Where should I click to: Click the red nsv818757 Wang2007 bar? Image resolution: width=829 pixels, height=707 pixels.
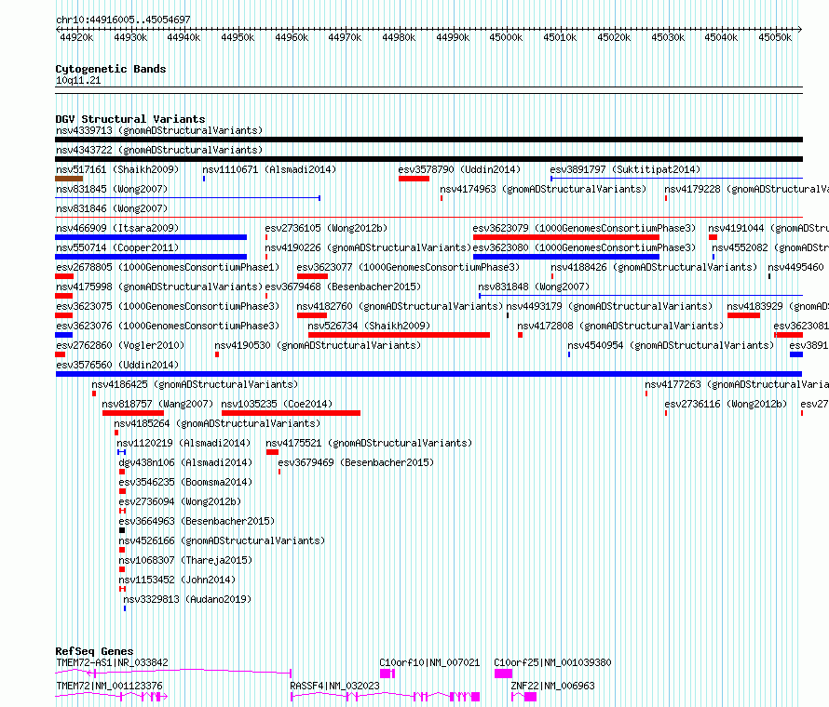[133, 413]
